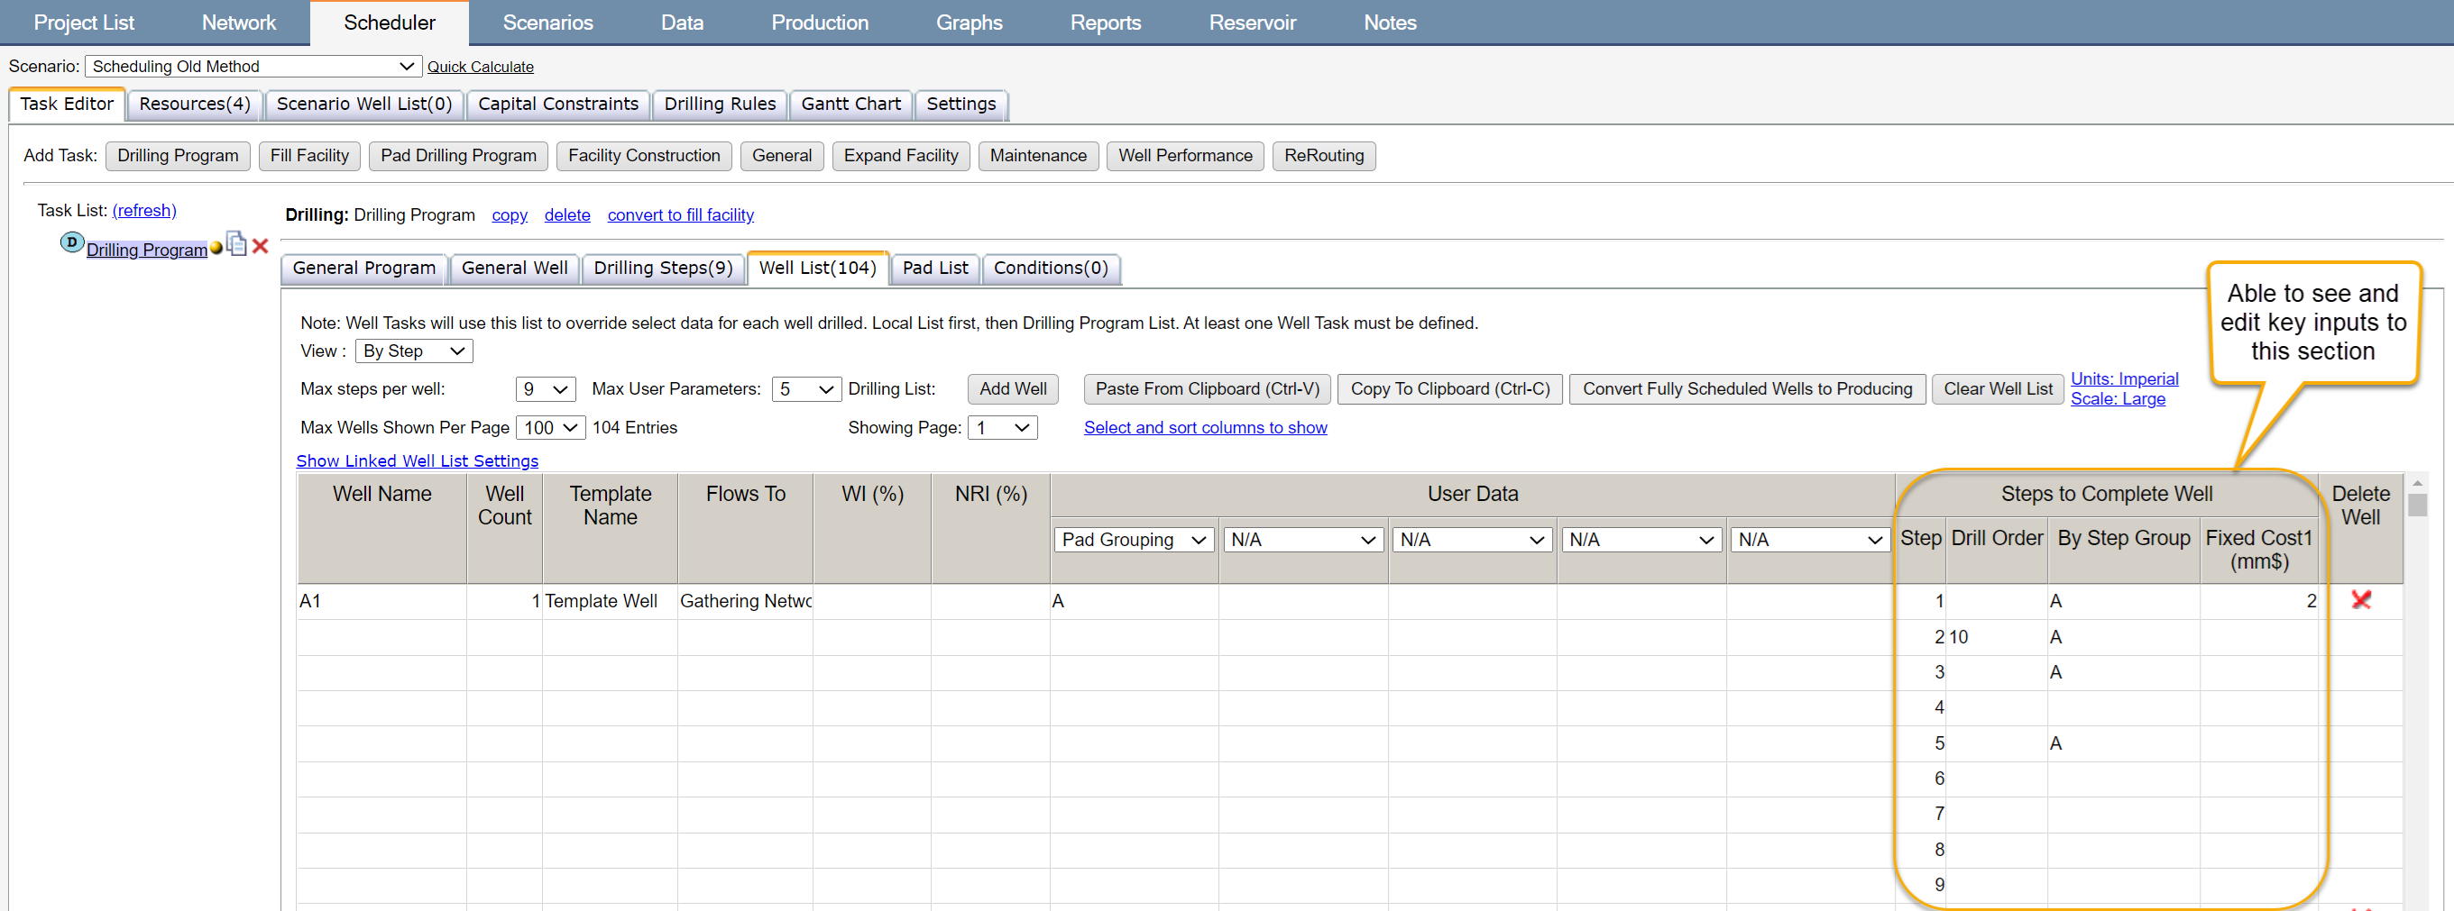Viewport: 2454px width, 911px height.
Task: Open the Showing Page dropdown
Action: click(x=1002, y=428)
